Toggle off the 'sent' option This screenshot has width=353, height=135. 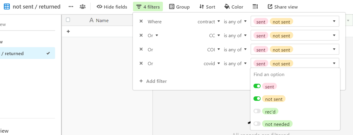click(x=257, y=86)
